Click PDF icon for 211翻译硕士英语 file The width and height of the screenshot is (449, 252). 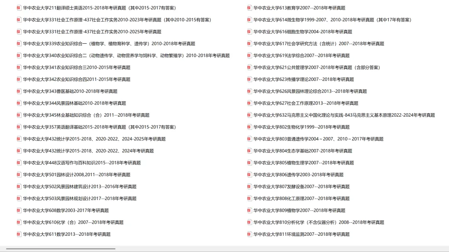pyautogui.click(x=19, y=8)
